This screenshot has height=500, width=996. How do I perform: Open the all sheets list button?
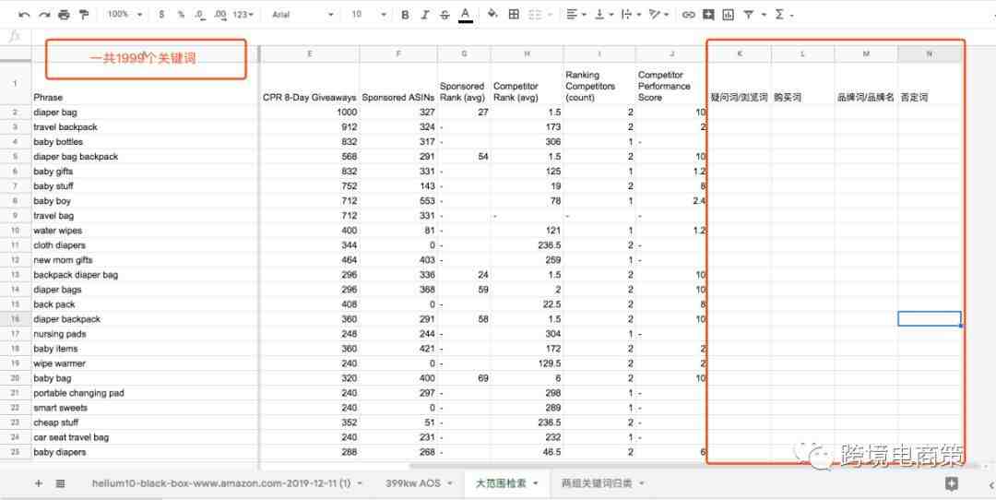(60, 482)
